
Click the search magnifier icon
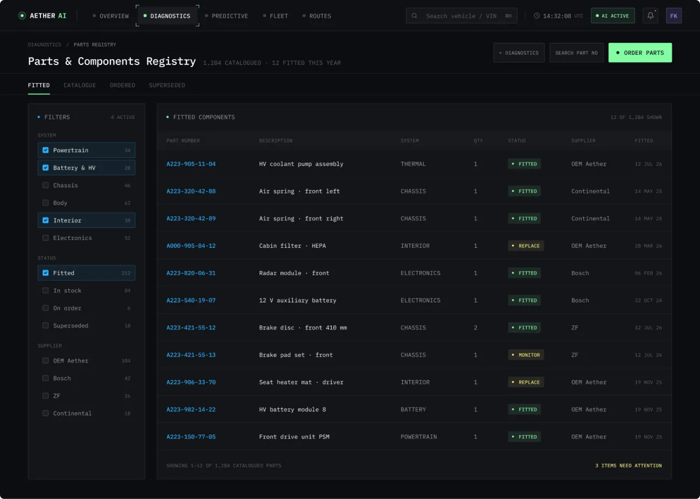[414, 16]
